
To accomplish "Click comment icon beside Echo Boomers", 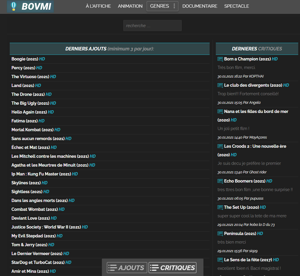I will 220,181.
